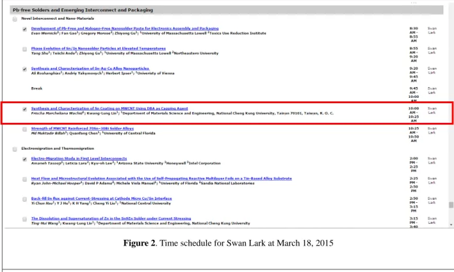The height and width of the screenshot is (272, 454).
Task: Select the Electromigration and Thermomigration label
Action: point(57,149)
